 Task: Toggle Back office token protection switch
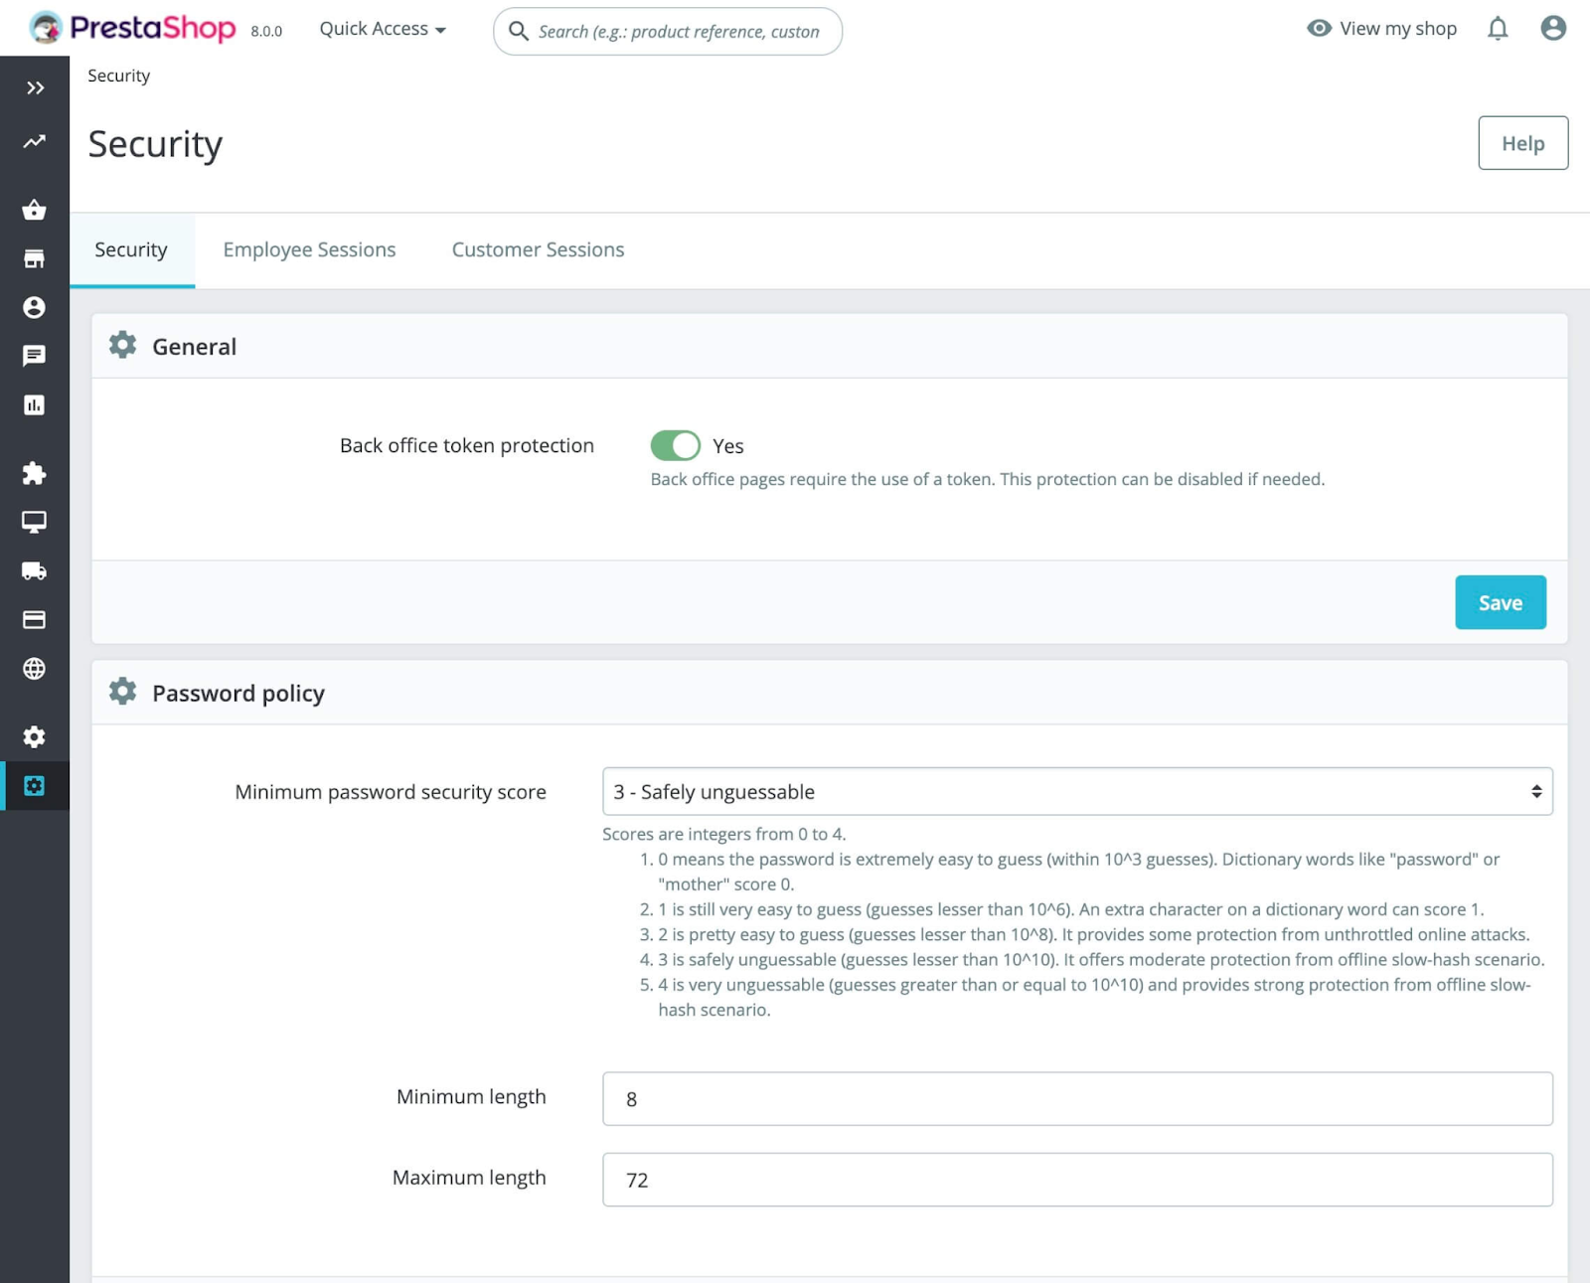coord(676,445)
